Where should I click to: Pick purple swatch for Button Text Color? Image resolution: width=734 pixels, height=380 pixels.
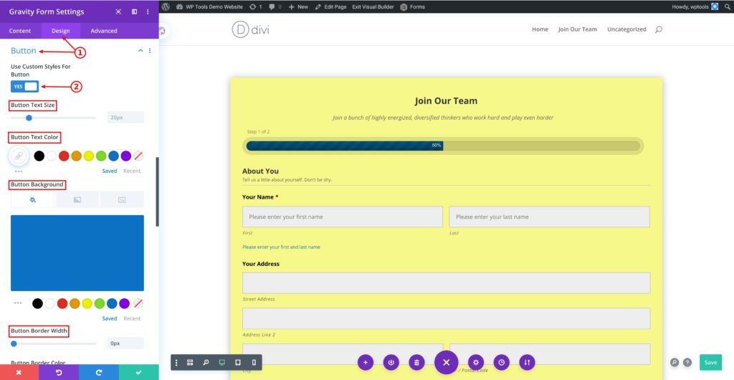(126, 156)
